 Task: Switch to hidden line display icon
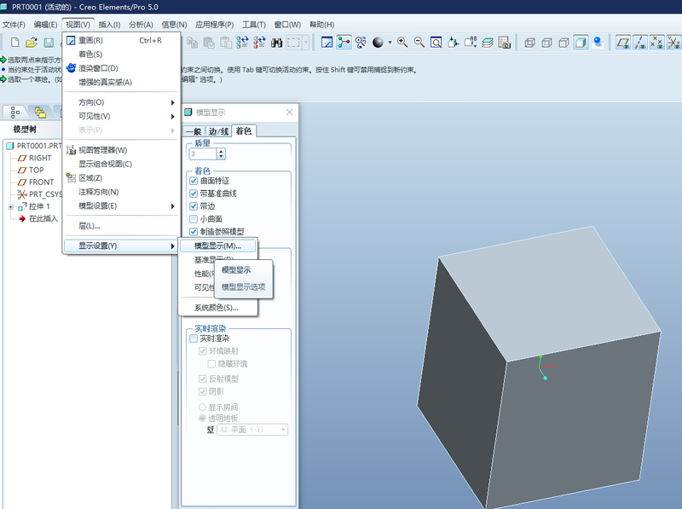coord(546,43)
